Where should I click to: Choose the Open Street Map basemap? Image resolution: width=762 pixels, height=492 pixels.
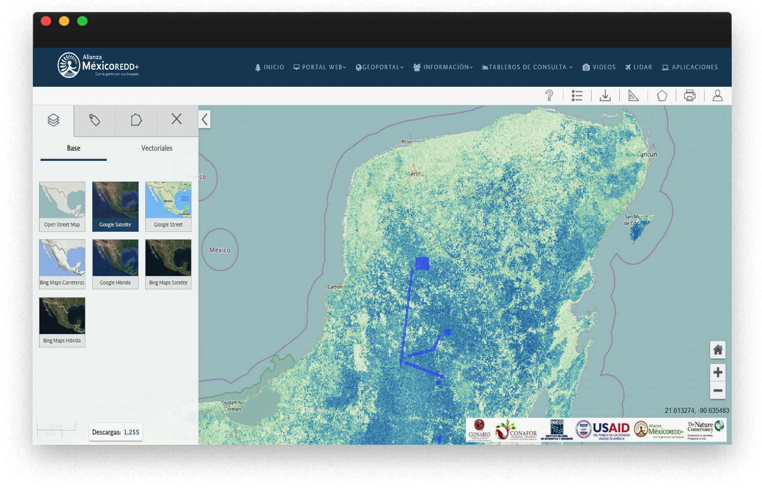point(62,206)
